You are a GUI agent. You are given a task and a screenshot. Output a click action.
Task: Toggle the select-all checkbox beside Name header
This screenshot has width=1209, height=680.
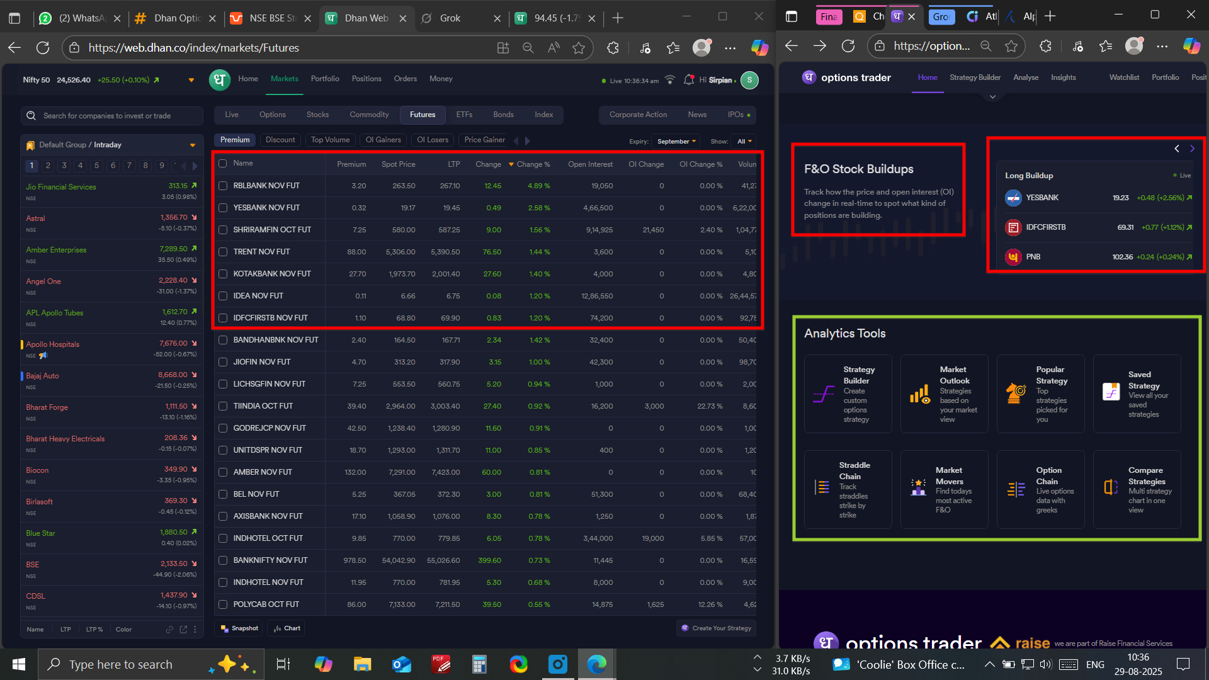223,164
